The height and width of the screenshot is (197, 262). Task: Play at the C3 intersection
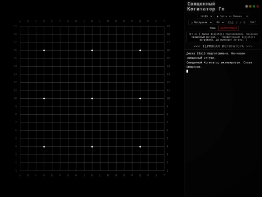[x=36, y=155]
